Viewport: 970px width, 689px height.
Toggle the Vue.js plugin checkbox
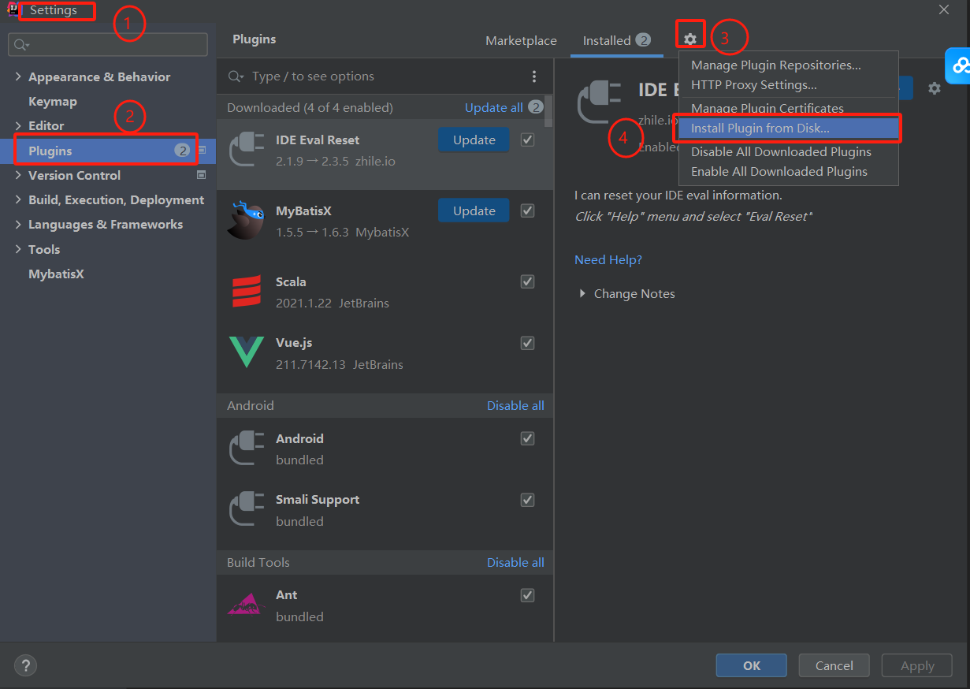point(528,343)
